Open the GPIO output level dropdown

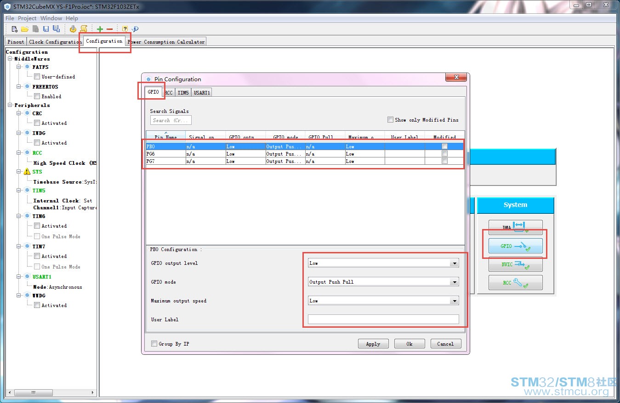pos(455,263)
